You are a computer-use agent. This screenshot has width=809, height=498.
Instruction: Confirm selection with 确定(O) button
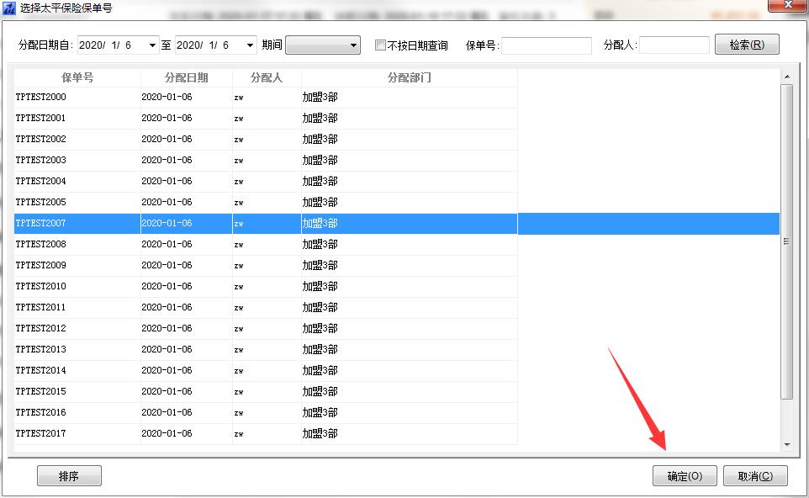point(685,476)
